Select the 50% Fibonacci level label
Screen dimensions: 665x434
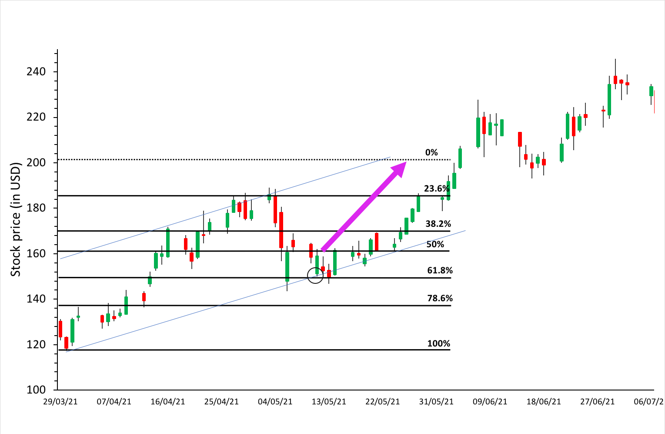(x=435, y=244)
